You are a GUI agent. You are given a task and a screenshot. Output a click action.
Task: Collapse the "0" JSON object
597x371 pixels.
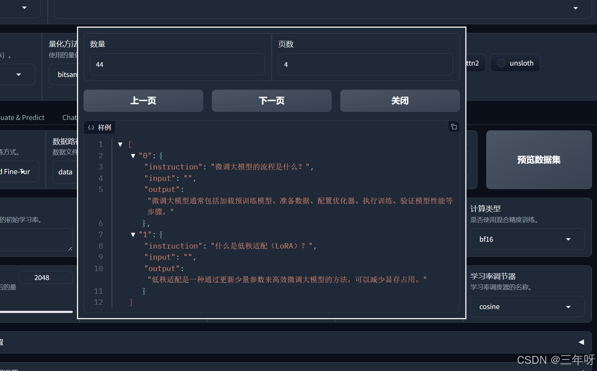pyautogui.click(x=133, y=156)
